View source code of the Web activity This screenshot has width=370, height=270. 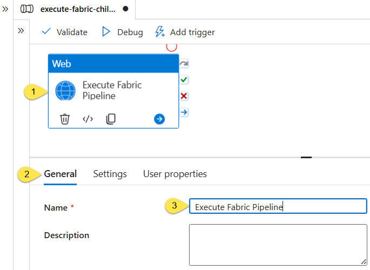click(x=88, y=119)
